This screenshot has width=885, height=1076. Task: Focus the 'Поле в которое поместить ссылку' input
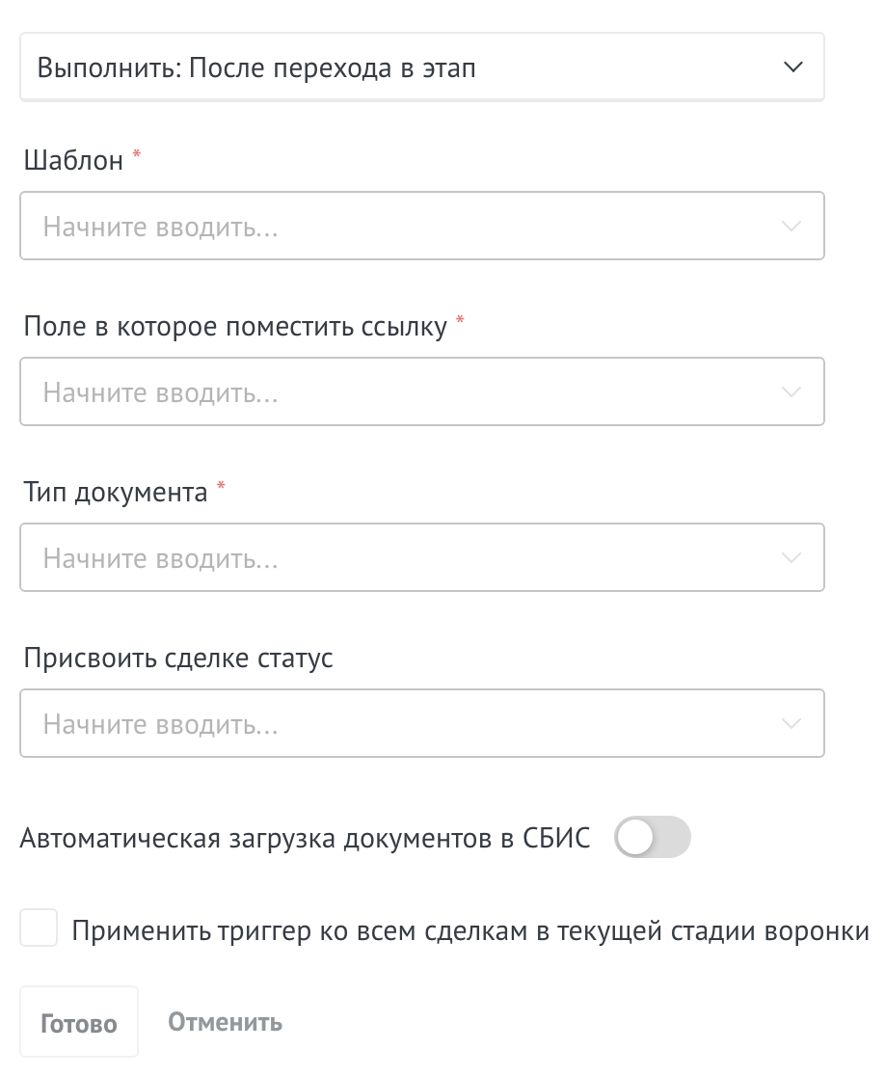click(x=422, y=391)
